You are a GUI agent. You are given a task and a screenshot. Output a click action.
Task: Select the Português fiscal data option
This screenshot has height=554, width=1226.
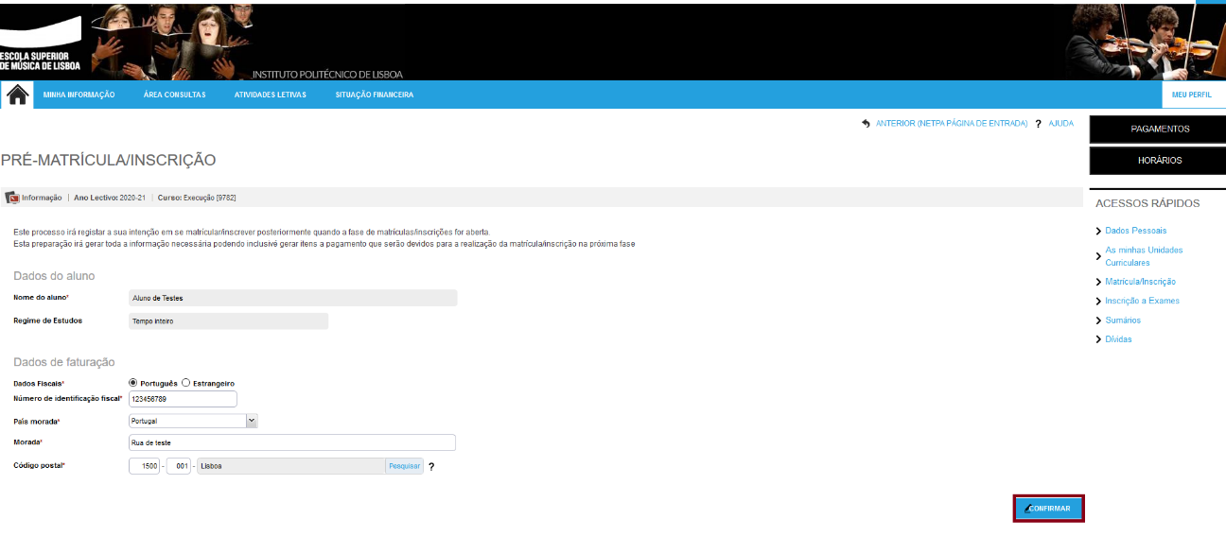coord(133,383)
